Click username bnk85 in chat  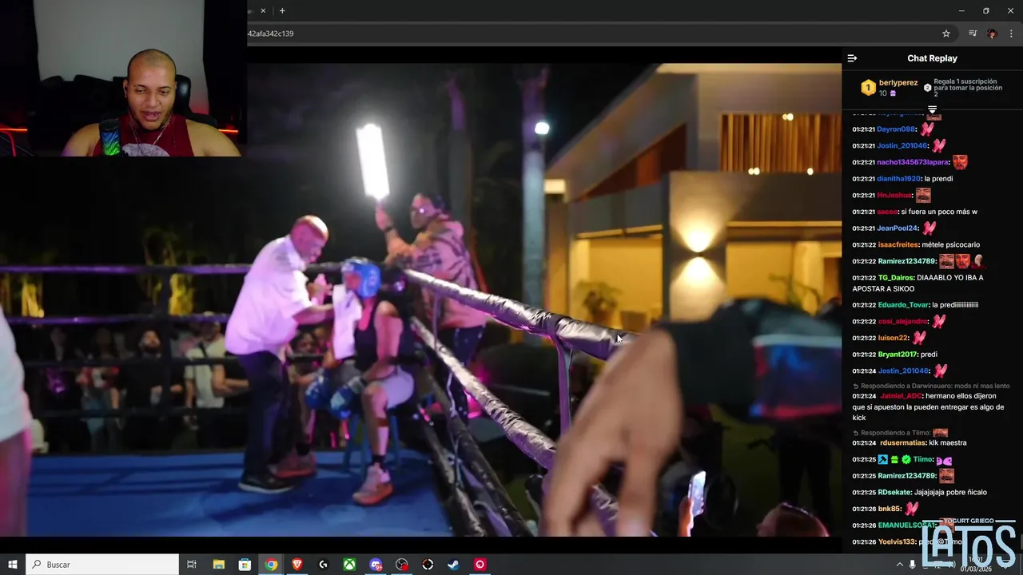point(890,509)
